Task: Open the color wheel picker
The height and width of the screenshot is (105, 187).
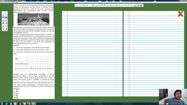Action: click(x=138, y=5)
